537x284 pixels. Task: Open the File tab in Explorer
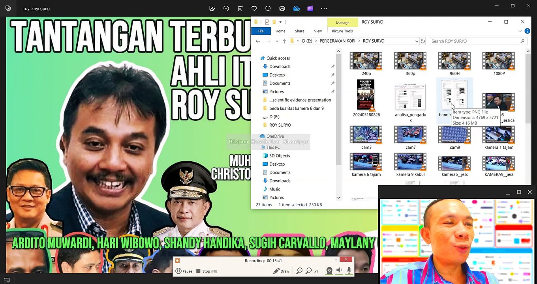[x=261, y=31]
